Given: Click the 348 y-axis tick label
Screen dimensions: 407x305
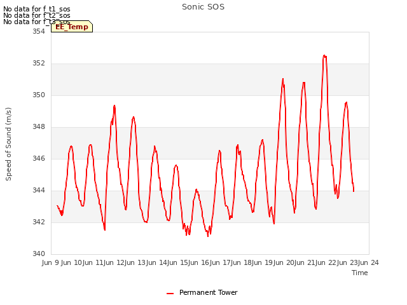Looking at the screenshot, I should point(38,127).
